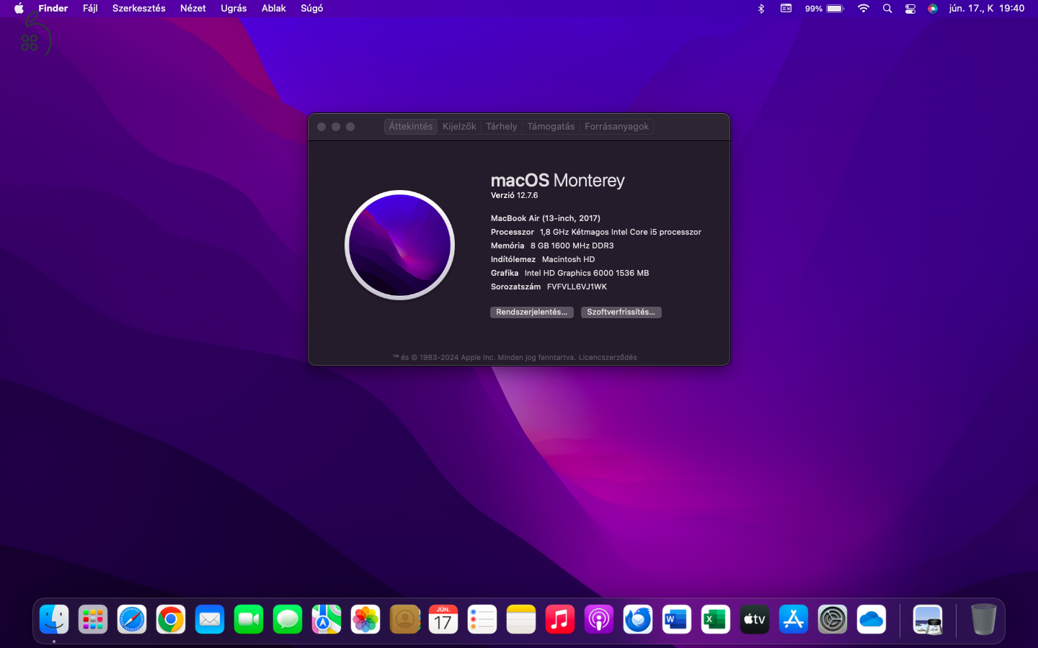
Task: Open the Licencszerződés link
Action: point(608,357)
